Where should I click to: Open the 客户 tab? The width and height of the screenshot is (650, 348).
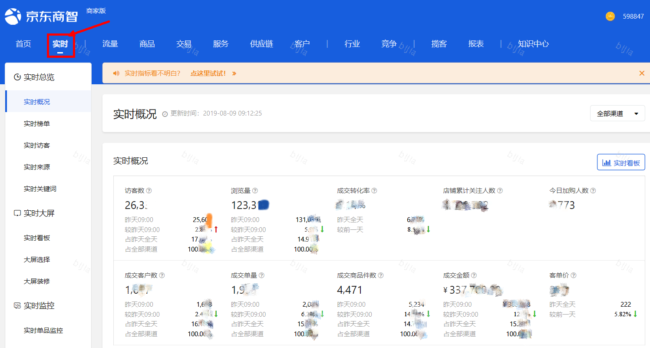coord(302,44)
